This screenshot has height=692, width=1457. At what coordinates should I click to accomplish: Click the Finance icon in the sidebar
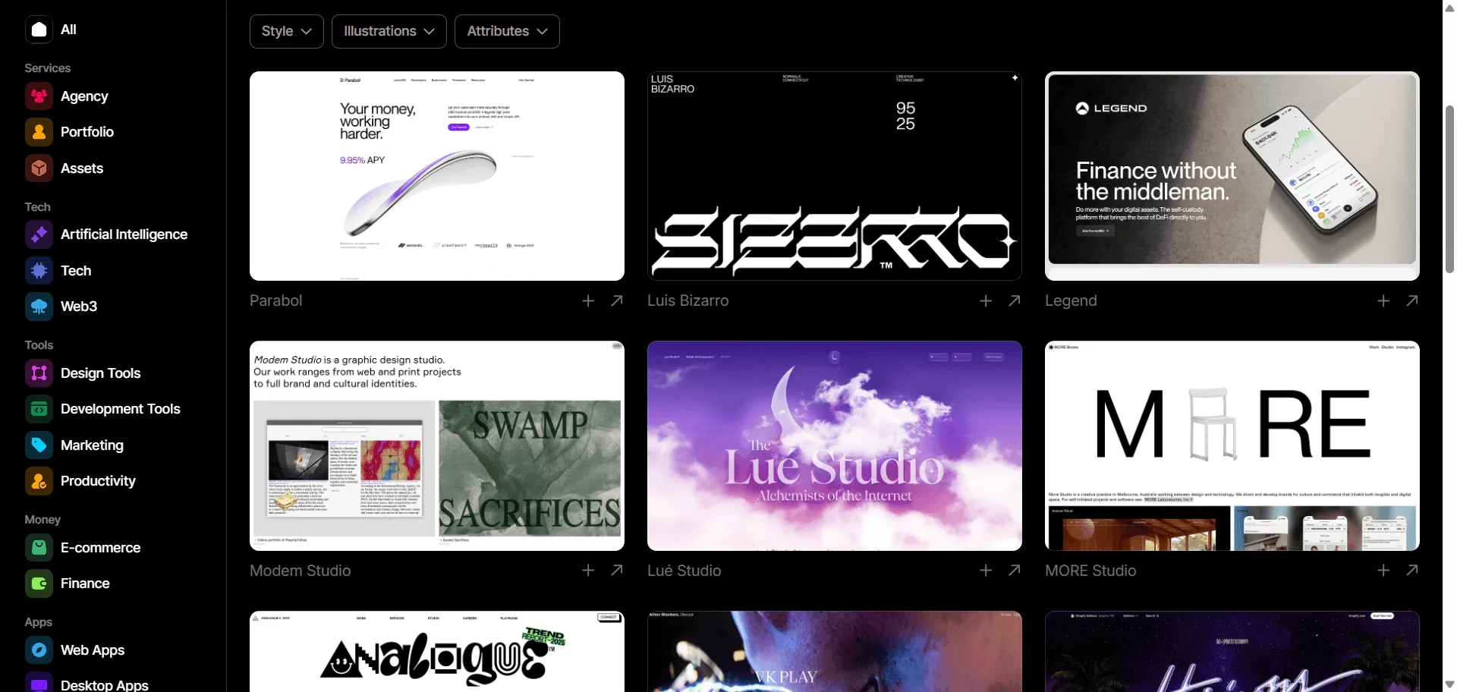point(39,583)
